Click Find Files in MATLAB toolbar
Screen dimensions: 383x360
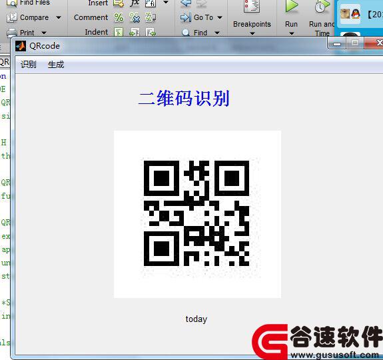(35, 3)
